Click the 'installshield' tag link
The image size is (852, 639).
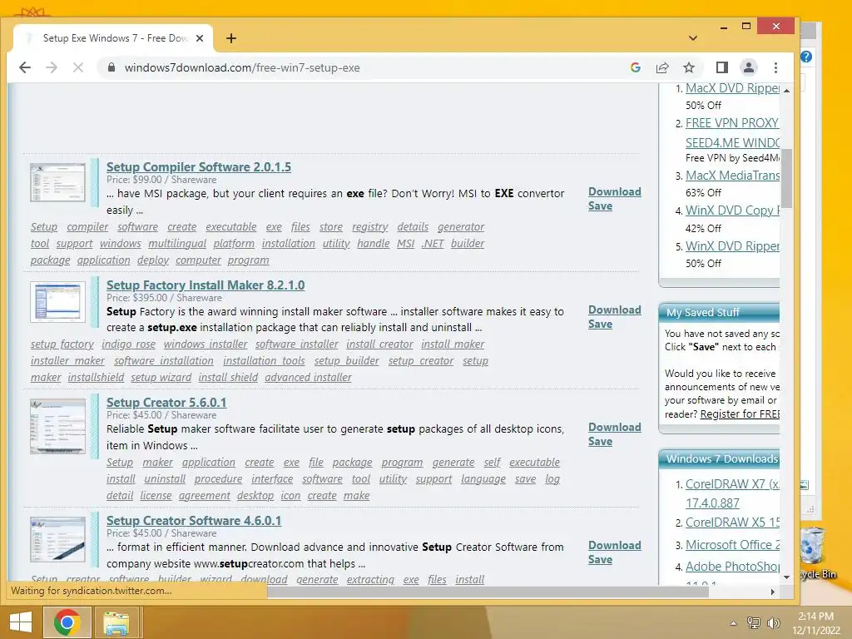click(96, 377)
